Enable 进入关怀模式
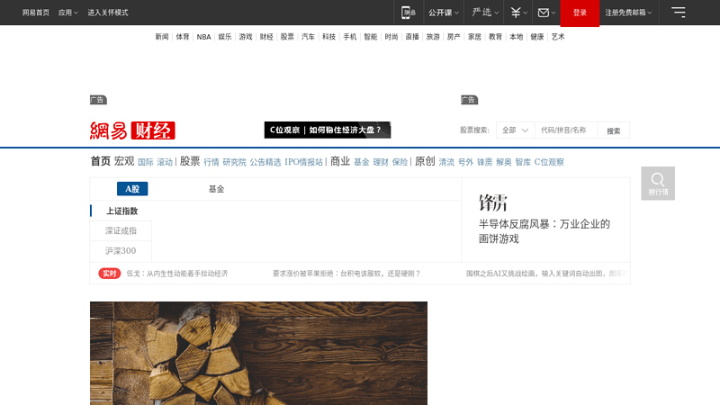 [x=108, y=13]
